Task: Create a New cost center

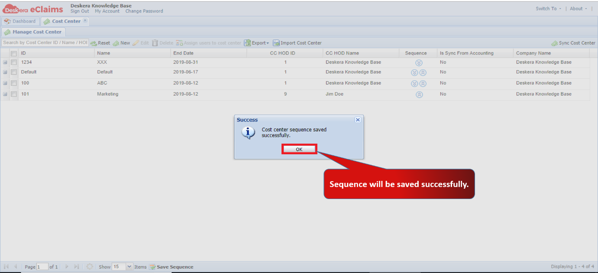Action: (x=121, y=43)
